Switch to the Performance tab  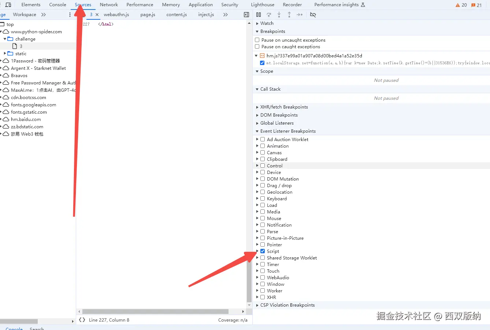140,5
